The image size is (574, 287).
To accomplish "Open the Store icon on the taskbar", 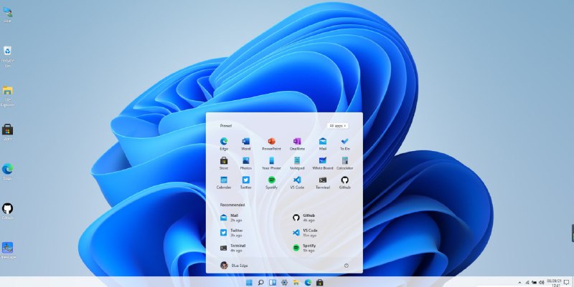I will click(x=319, y=282).
